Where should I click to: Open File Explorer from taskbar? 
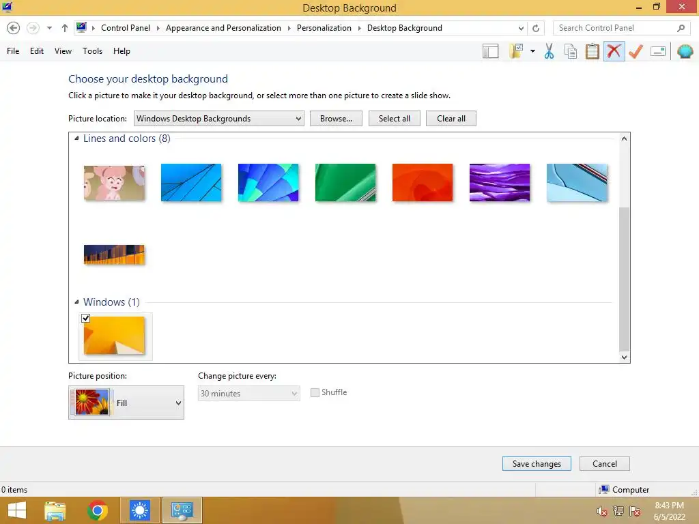55,510
